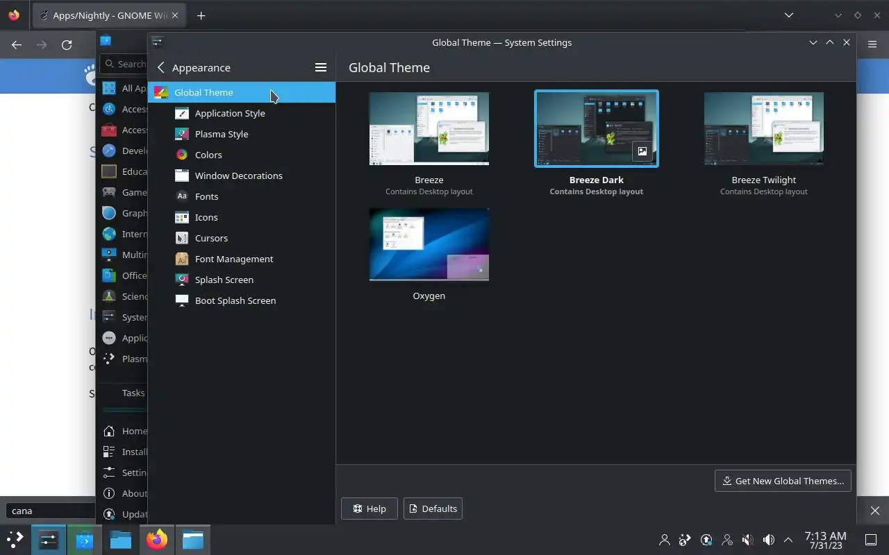Open Plasma Style in the Appearance sidebar
The width and height of the screenshot is (889, 555).
(241, 134)
